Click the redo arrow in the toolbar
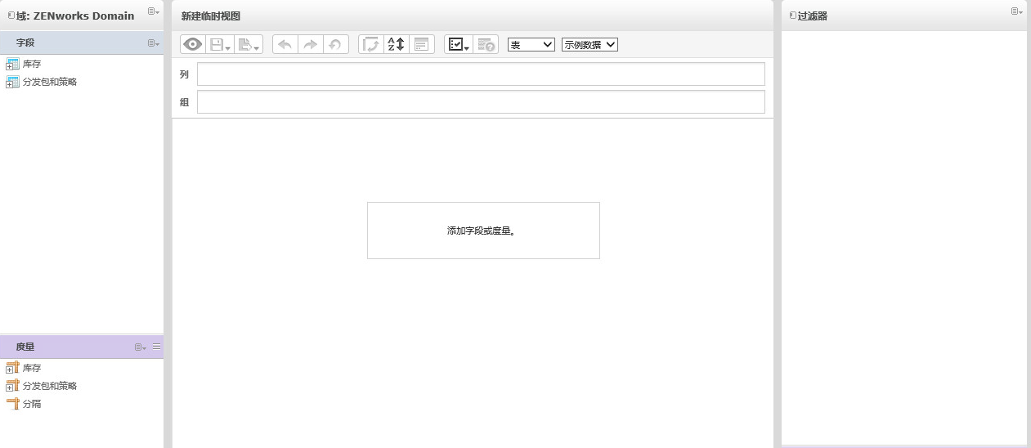 pyautogui.click(x=311, y=44)
